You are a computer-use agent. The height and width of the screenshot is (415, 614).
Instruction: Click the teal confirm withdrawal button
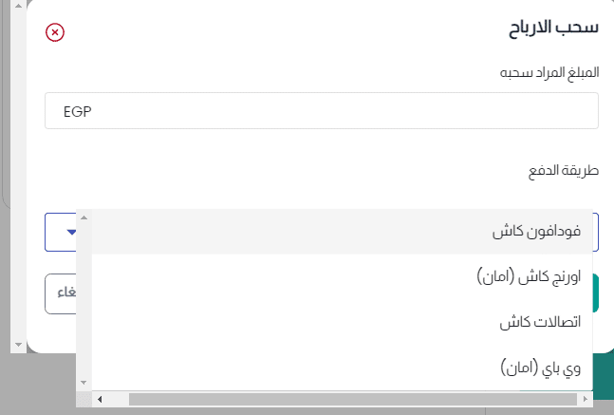[597, 293]
